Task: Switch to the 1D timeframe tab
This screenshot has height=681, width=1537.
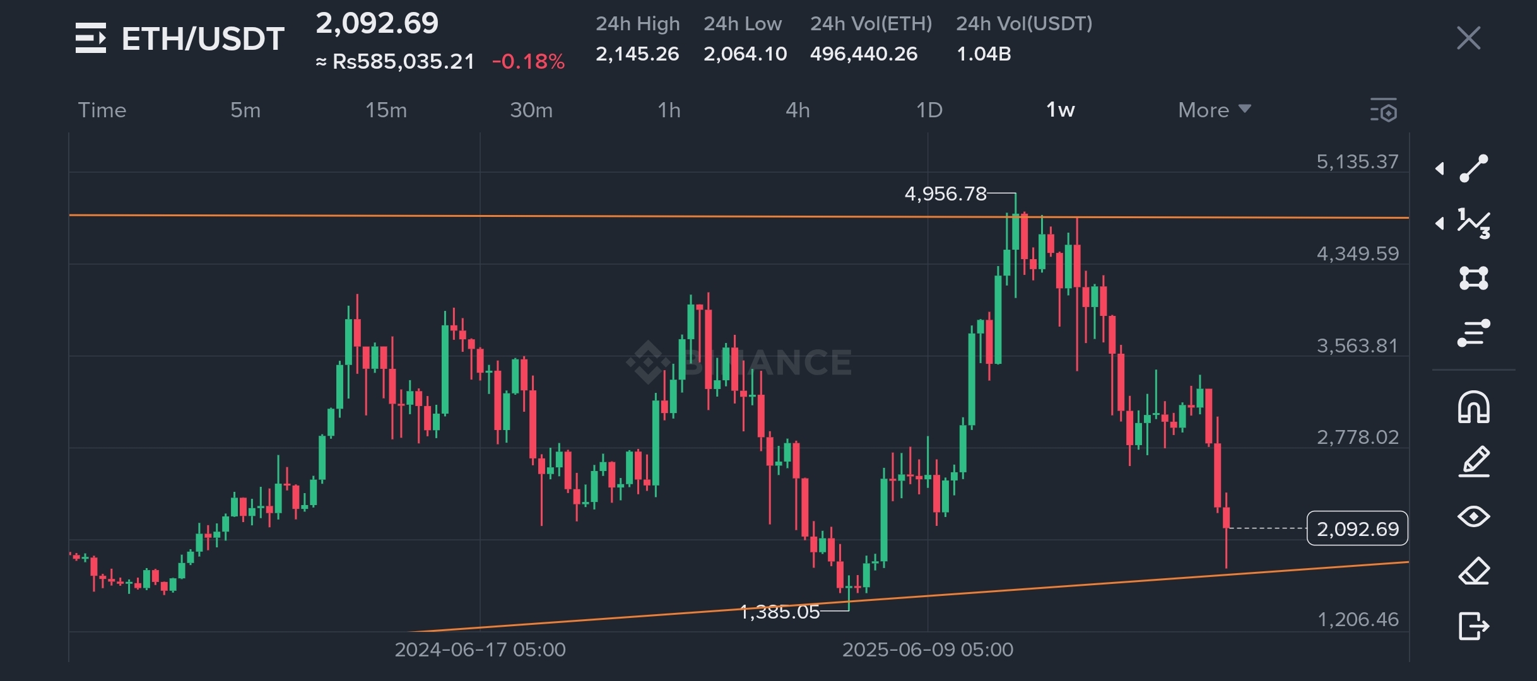Action: (x=929, y=110)
